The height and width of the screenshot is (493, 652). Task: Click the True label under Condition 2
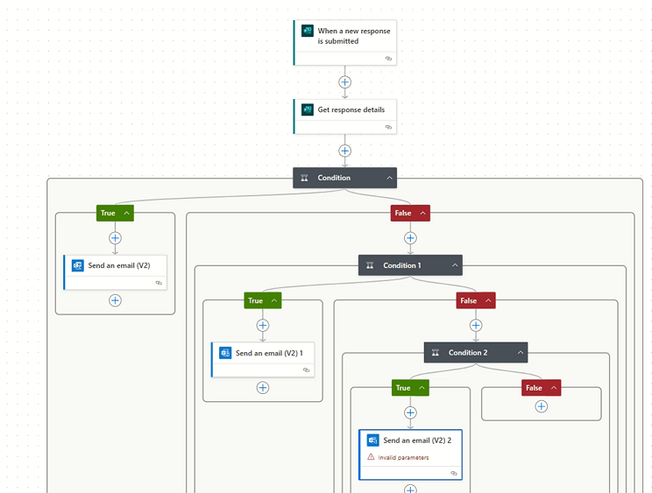pos(403,388)
